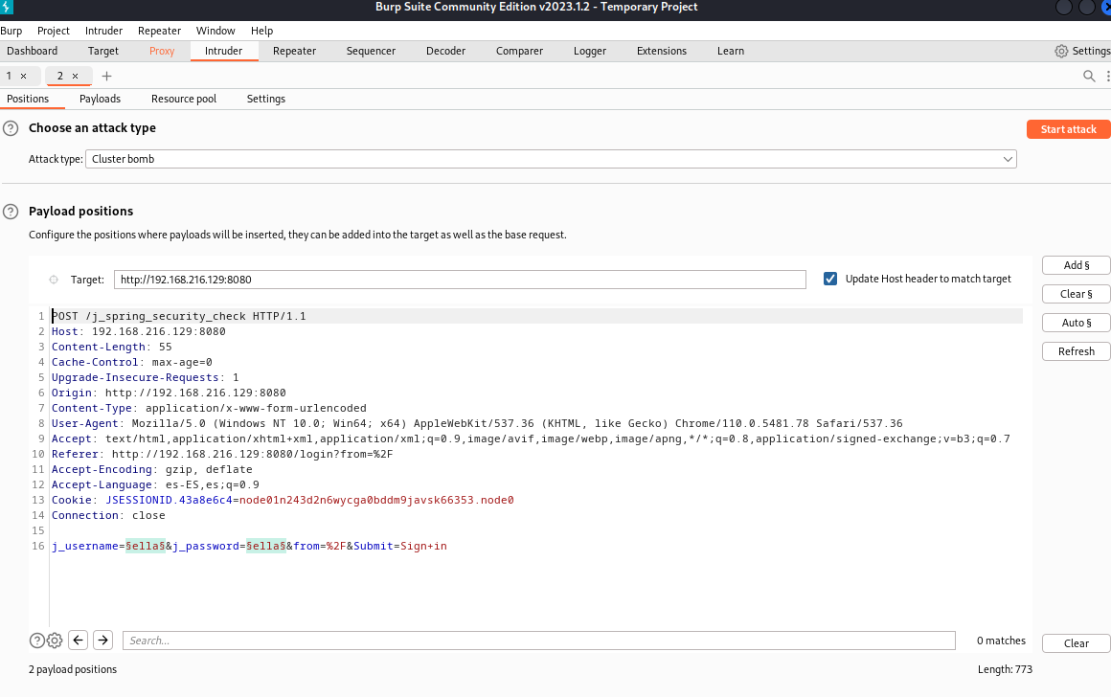Viewport: 1111px width, 697px height.
Task: Open the Intruder menu in menu bar
Action: (x=103, y=31)
